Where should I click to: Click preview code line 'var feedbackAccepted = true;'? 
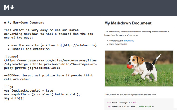tap(123, 103)
